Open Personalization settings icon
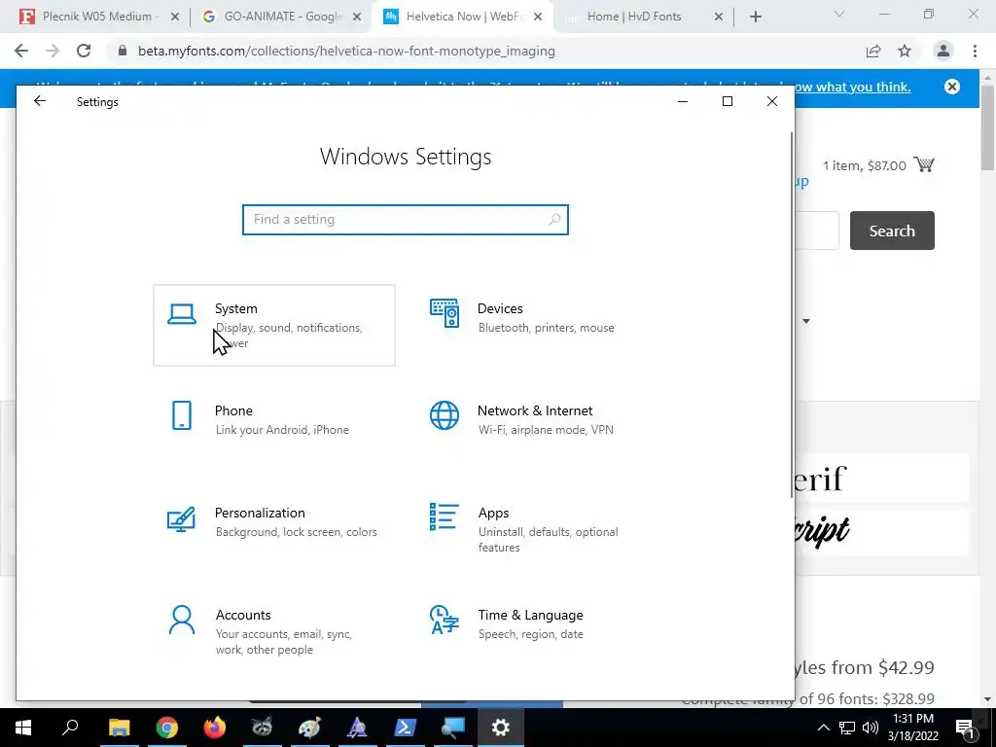The height and width of the screenshot is (747, 996). [x=181, y=518]
